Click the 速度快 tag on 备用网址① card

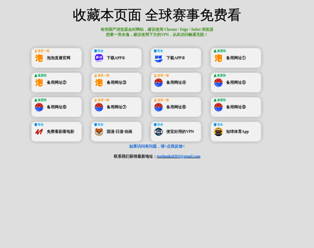click(x=220, y=51)
